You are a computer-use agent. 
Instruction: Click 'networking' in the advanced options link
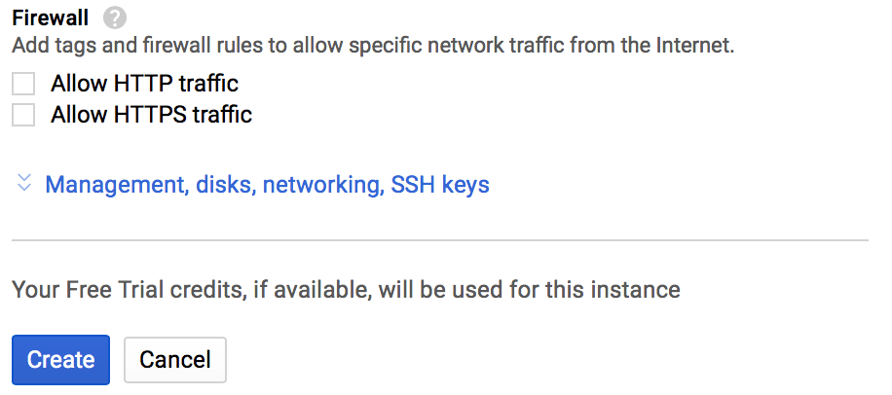click(320, 184)
